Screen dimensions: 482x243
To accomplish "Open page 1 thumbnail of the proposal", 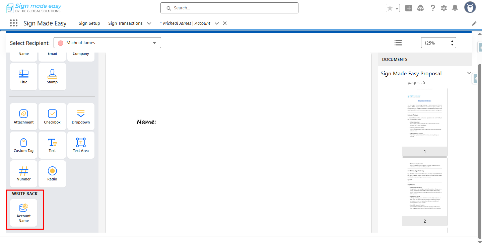I will coord(425,122).
